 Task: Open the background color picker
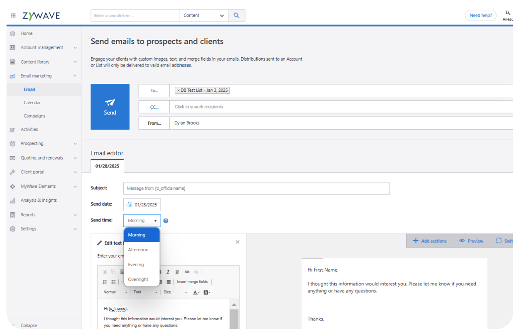tap(207, 292)
